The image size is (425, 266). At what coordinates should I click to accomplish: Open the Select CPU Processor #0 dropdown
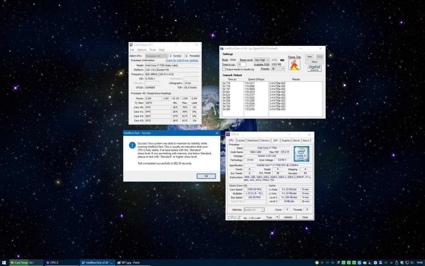pyautogui.click(x=156, y=56)
